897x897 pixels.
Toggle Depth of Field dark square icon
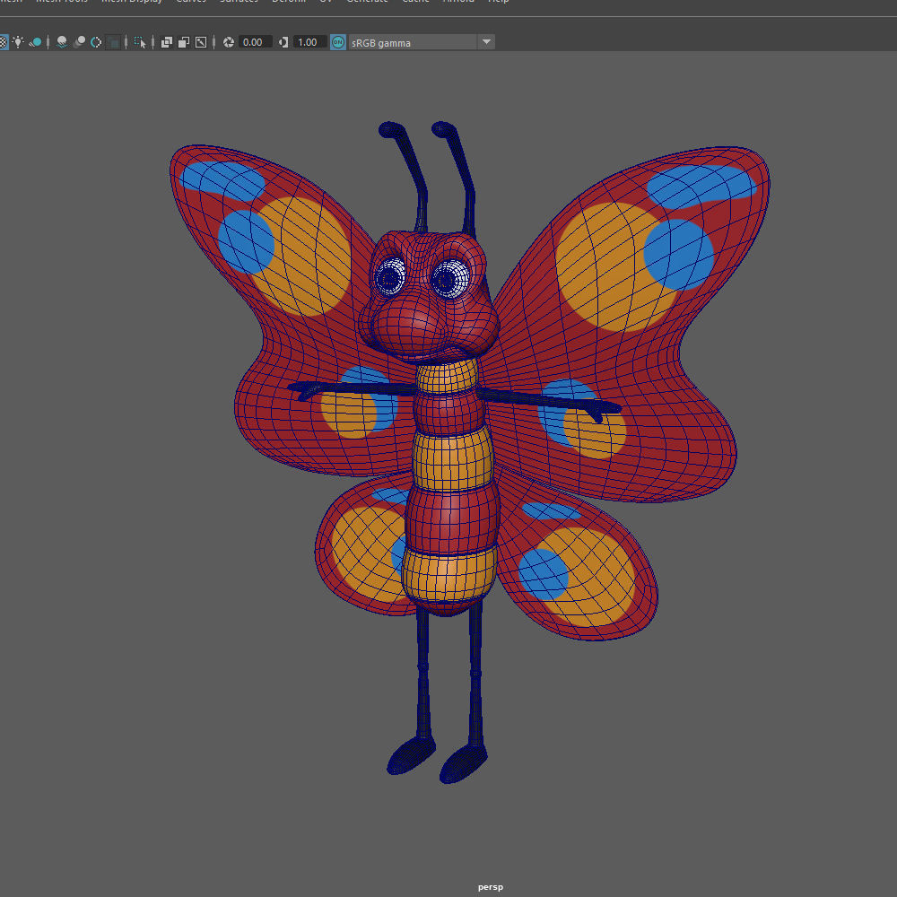pyautogui.click(x=114, y=42)
